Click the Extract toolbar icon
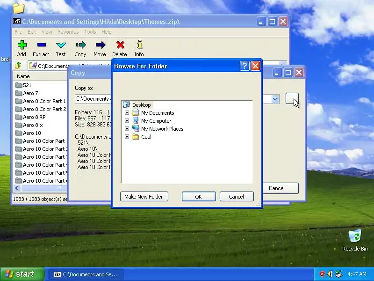The width and height of the screenshot is (374, 281). pyautogui.click(x=42, y=45)
